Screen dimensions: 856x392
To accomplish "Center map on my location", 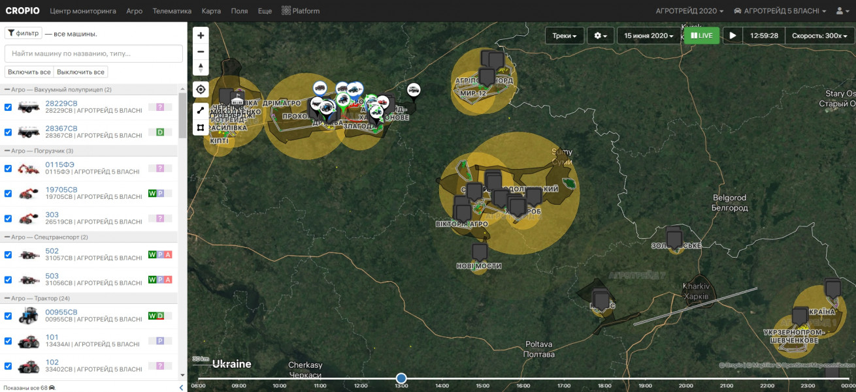I will [x=201, y=89].
